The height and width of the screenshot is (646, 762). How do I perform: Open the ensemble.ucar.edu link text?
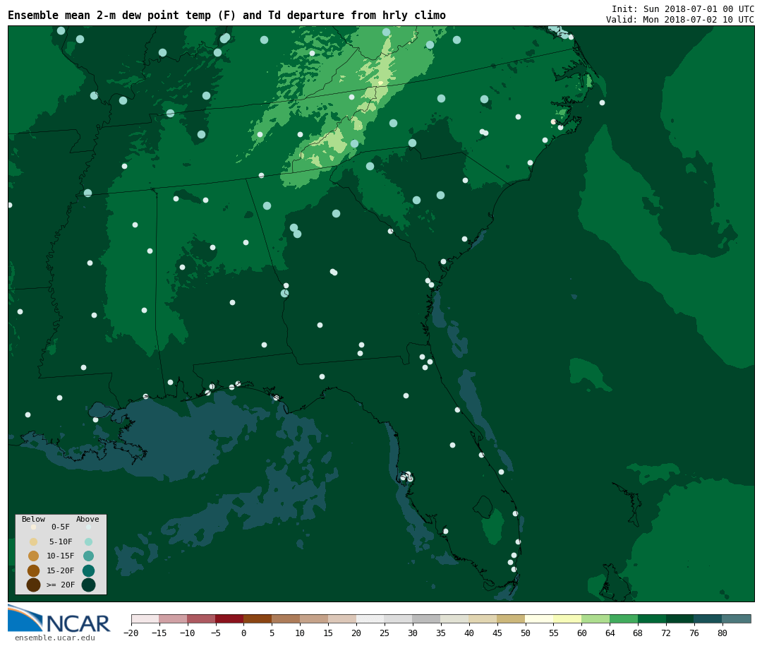(55, 638)
